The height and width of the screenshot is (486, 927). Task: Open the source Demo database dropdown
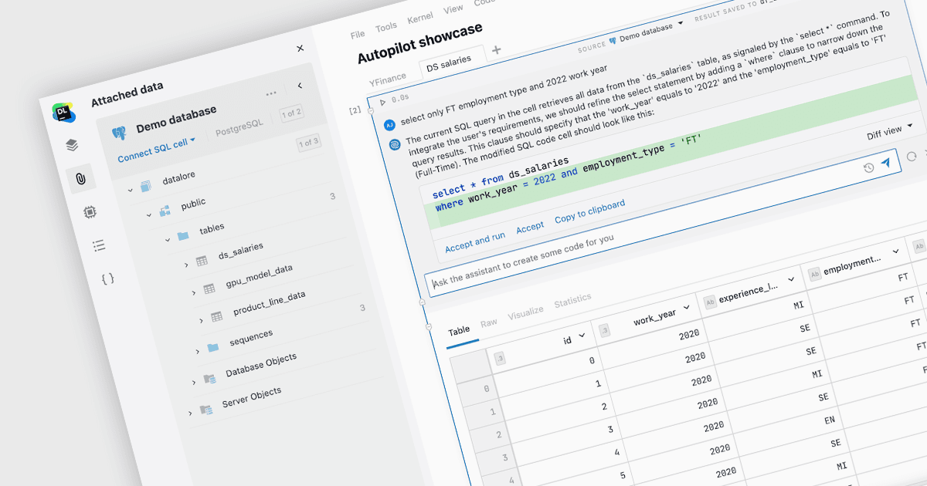[647, 31]
